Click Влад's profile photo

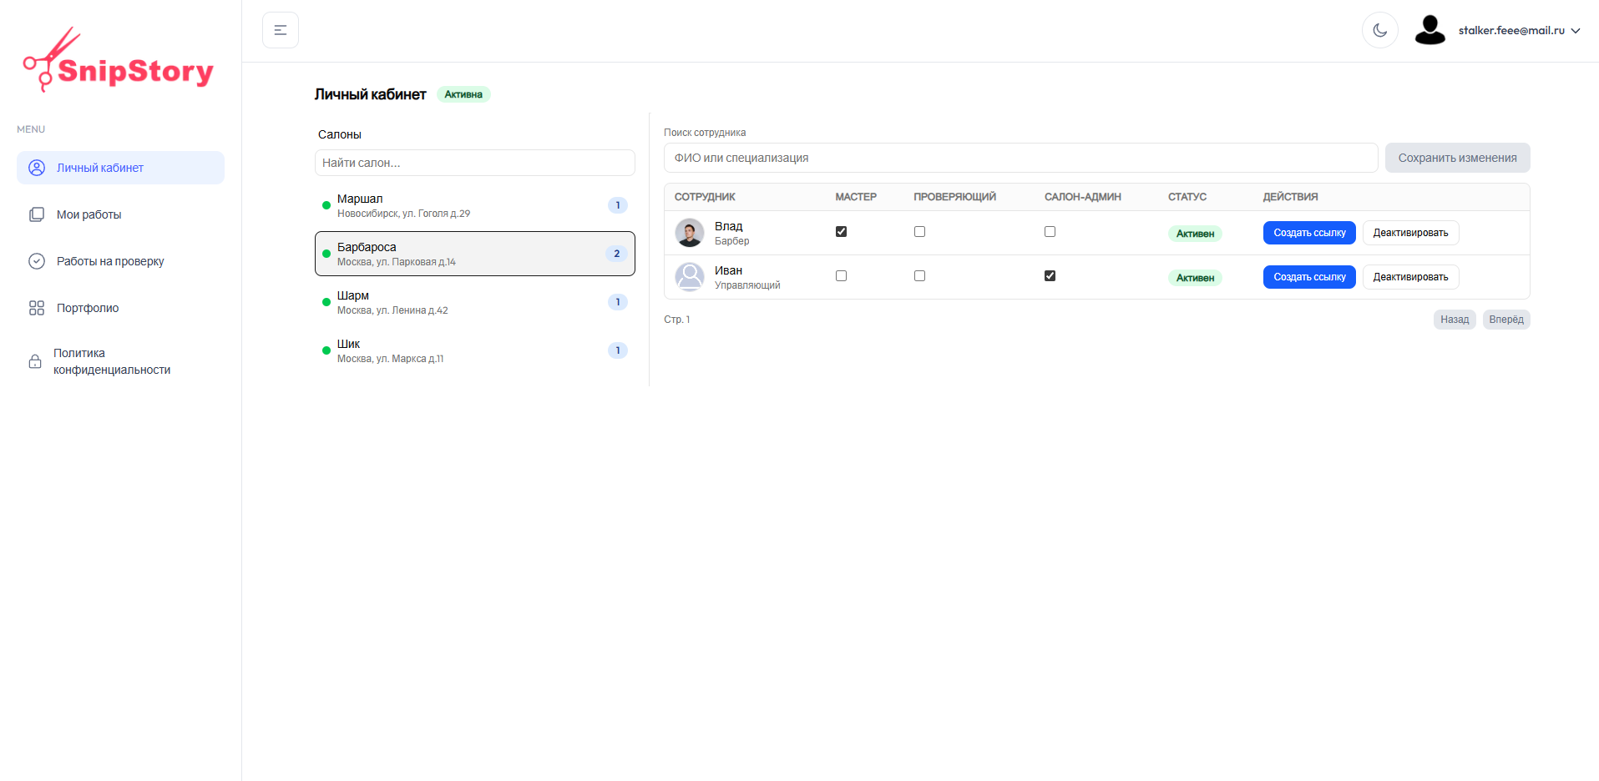click(x=690, y=233)
